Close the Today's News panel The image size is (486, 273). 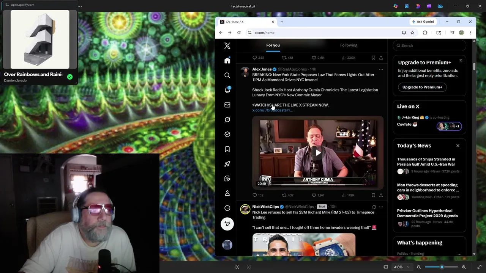[458, 146]
